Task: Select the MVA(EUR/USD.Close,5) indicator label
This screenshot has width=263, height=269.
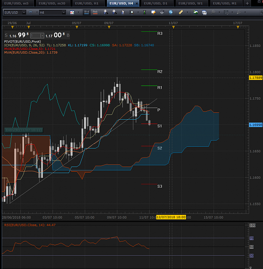Action: [x=30, y=49]
